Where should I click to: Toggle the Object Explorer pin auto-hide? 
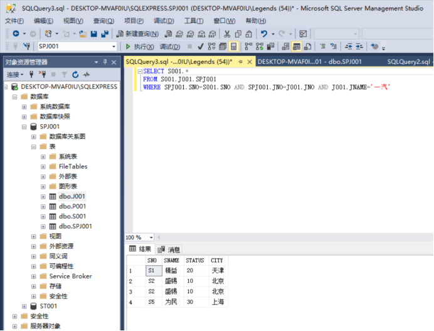coord(105,62)
